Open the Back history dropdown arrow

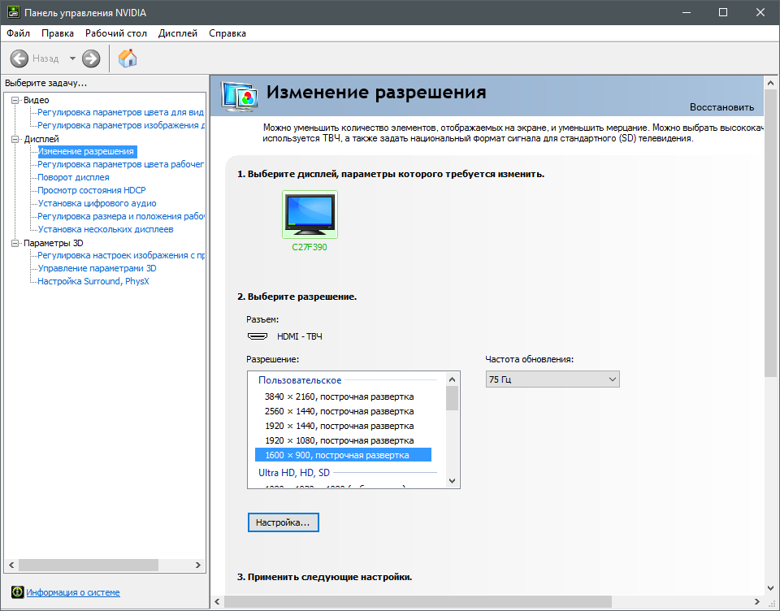[72, 58]
